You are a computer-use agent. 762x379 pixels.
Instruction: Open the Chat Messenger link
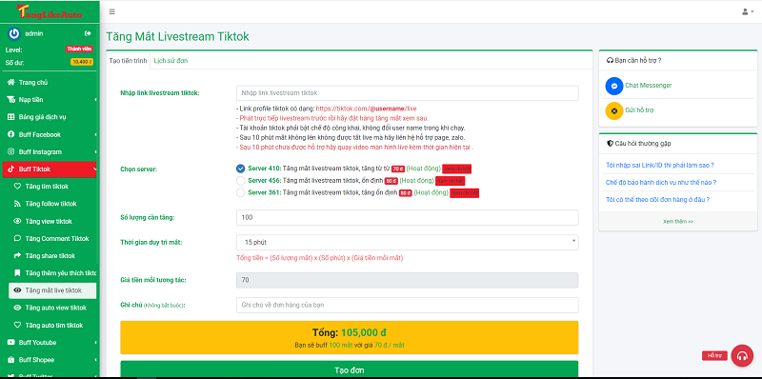[649, 86]
